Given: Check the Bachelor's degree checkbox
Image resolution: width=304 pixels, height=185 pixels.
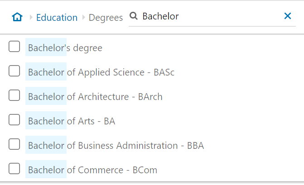Looking at the screenshot, I should 14,47.
